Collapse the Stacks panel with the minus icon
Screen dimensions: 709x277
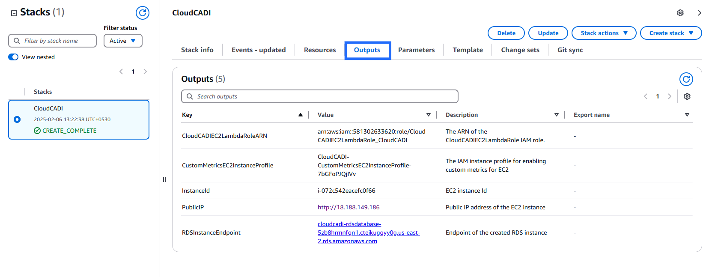pos(14,13)
